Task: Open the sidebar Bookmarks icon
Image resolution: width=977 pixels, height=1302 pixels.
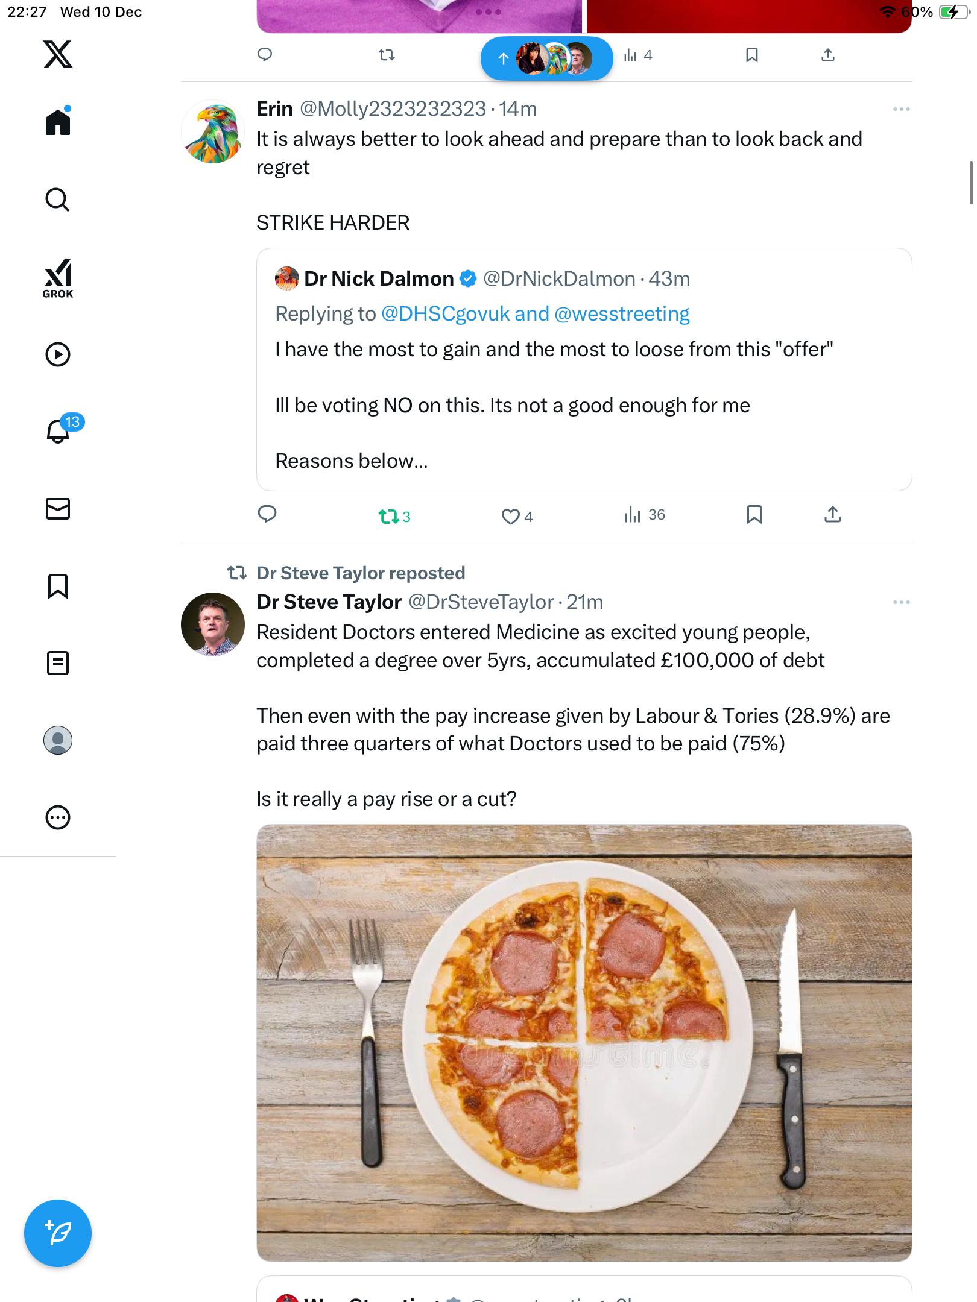Action: click(x=58, y=586)
